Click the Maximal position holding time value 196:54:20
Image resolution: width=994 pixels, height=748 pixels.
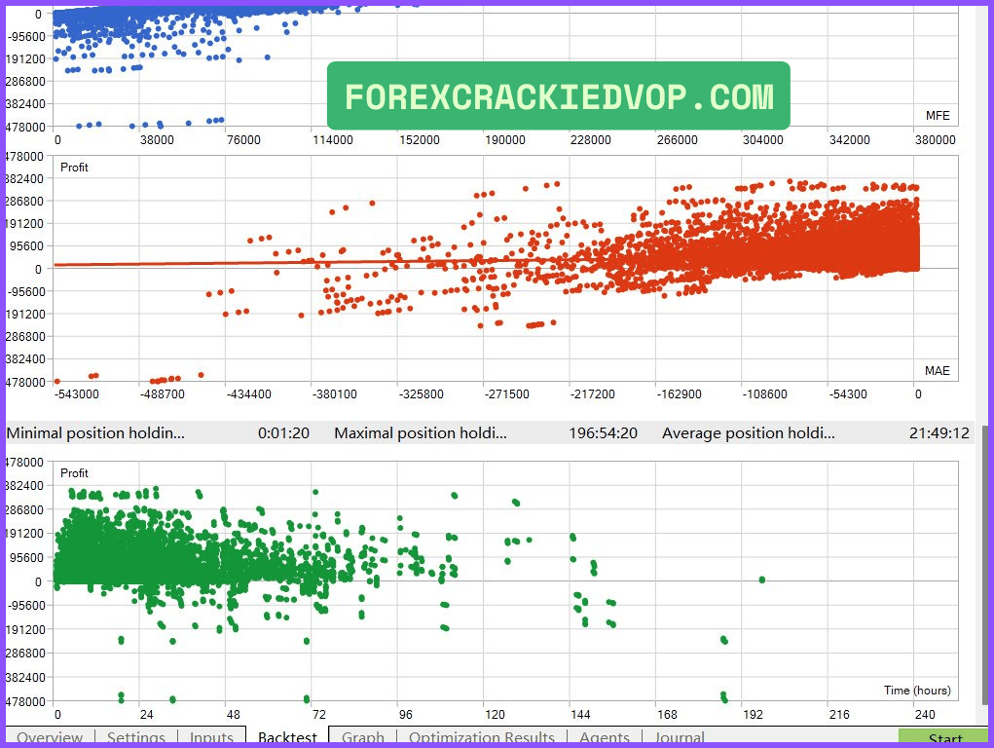tap(603, 433)
